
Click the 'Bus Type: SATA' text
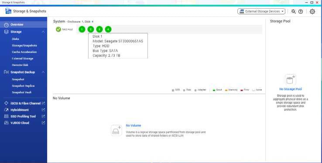click(x=105, y=51)
